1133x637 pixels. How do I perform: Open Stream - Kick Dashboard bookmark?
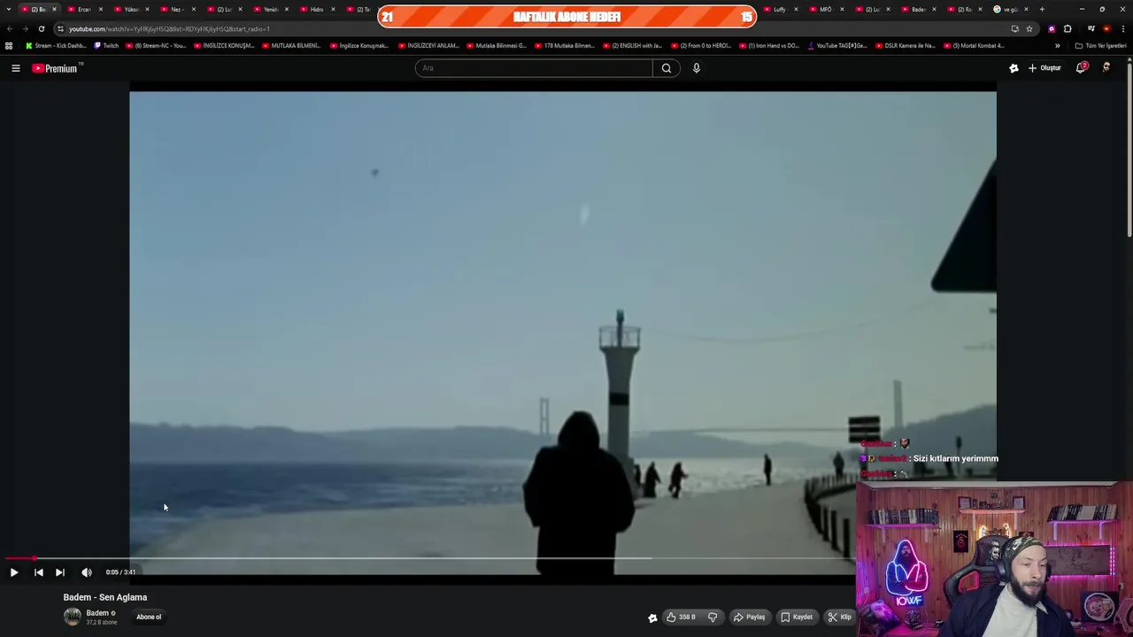point(56,45)
